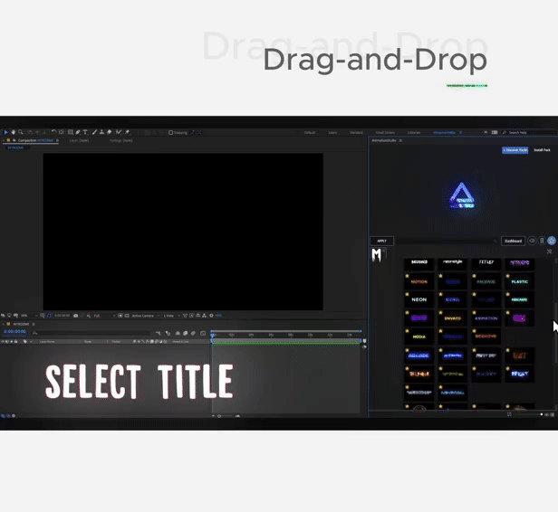Click the Install Pack button
The height and width of the screenshot is (512, 558).
point(542,150)
